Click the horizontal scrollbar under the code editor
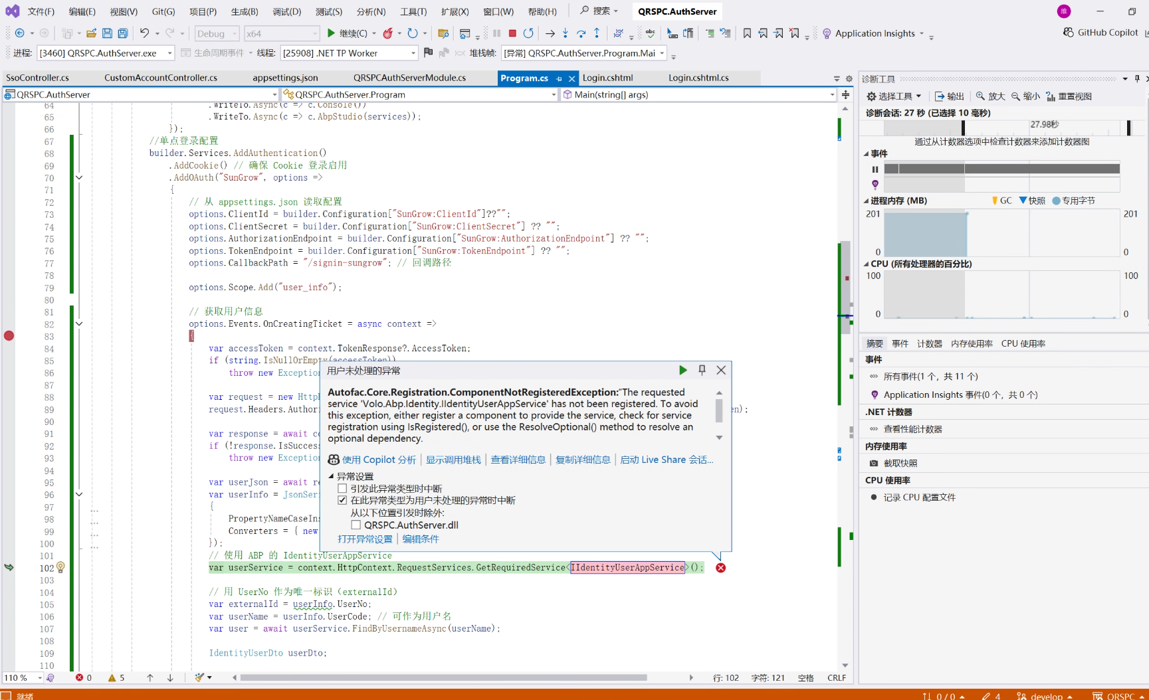 443,677
